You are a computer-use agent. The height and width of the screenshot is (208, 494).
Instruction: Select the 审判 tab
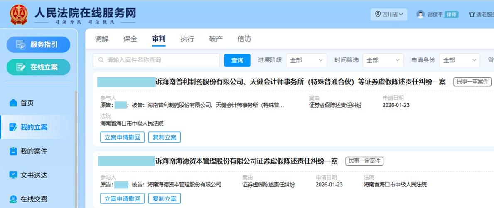coord(158,39)
